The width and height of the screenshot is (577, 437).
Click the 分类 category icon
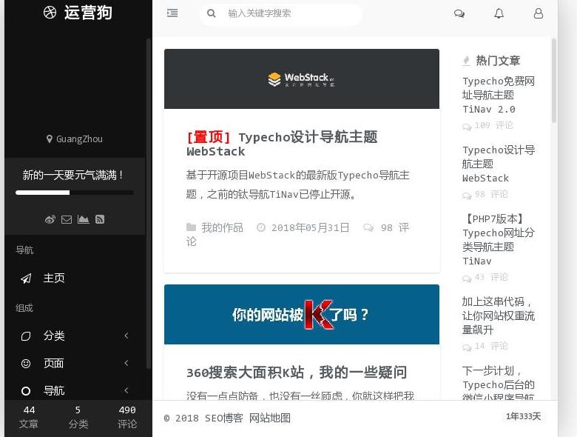(x=26, y=336)
